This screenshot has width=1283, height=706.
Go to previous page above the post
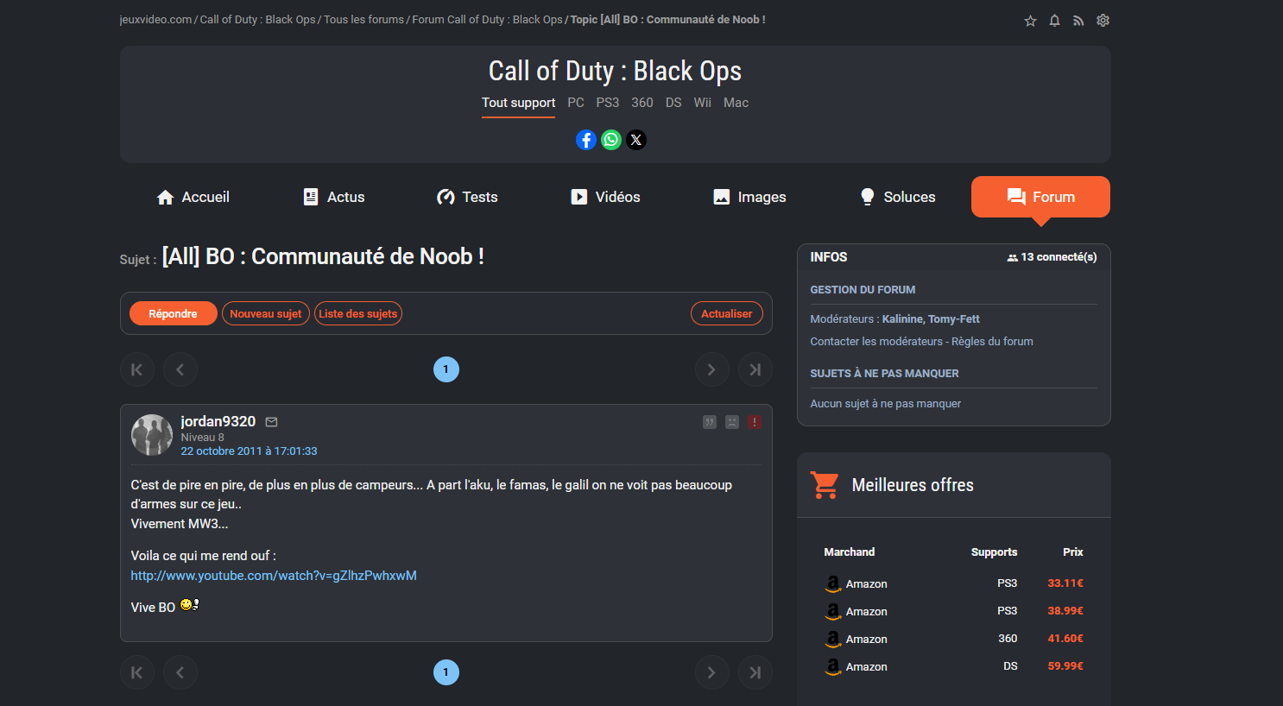pyautogui.click(x=180, y=369)
